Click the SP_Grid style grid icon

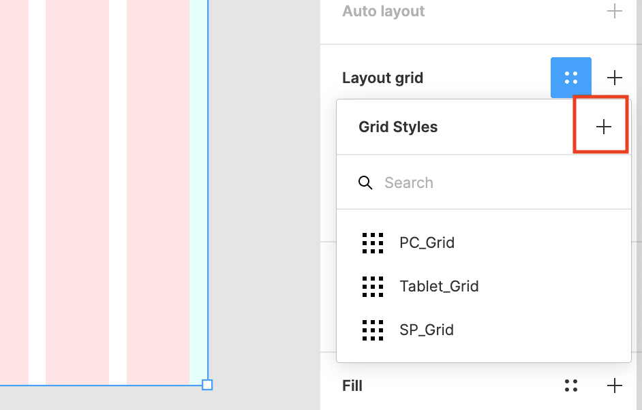tap(373, 330)
